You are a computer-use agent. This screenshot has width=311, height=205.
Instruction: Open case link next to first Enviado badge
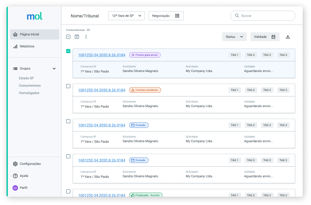point(102,125)
